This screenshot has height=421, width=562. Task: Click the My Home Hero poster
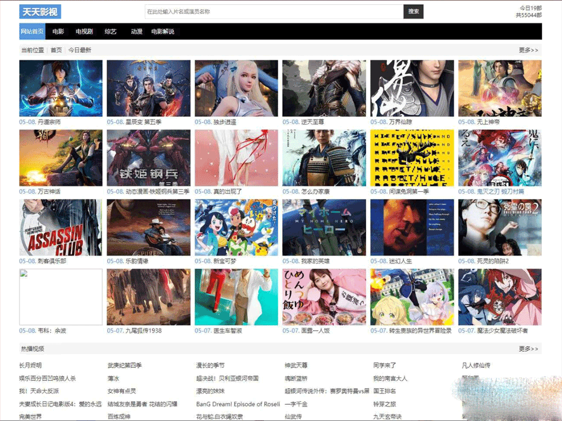(324, 227)
